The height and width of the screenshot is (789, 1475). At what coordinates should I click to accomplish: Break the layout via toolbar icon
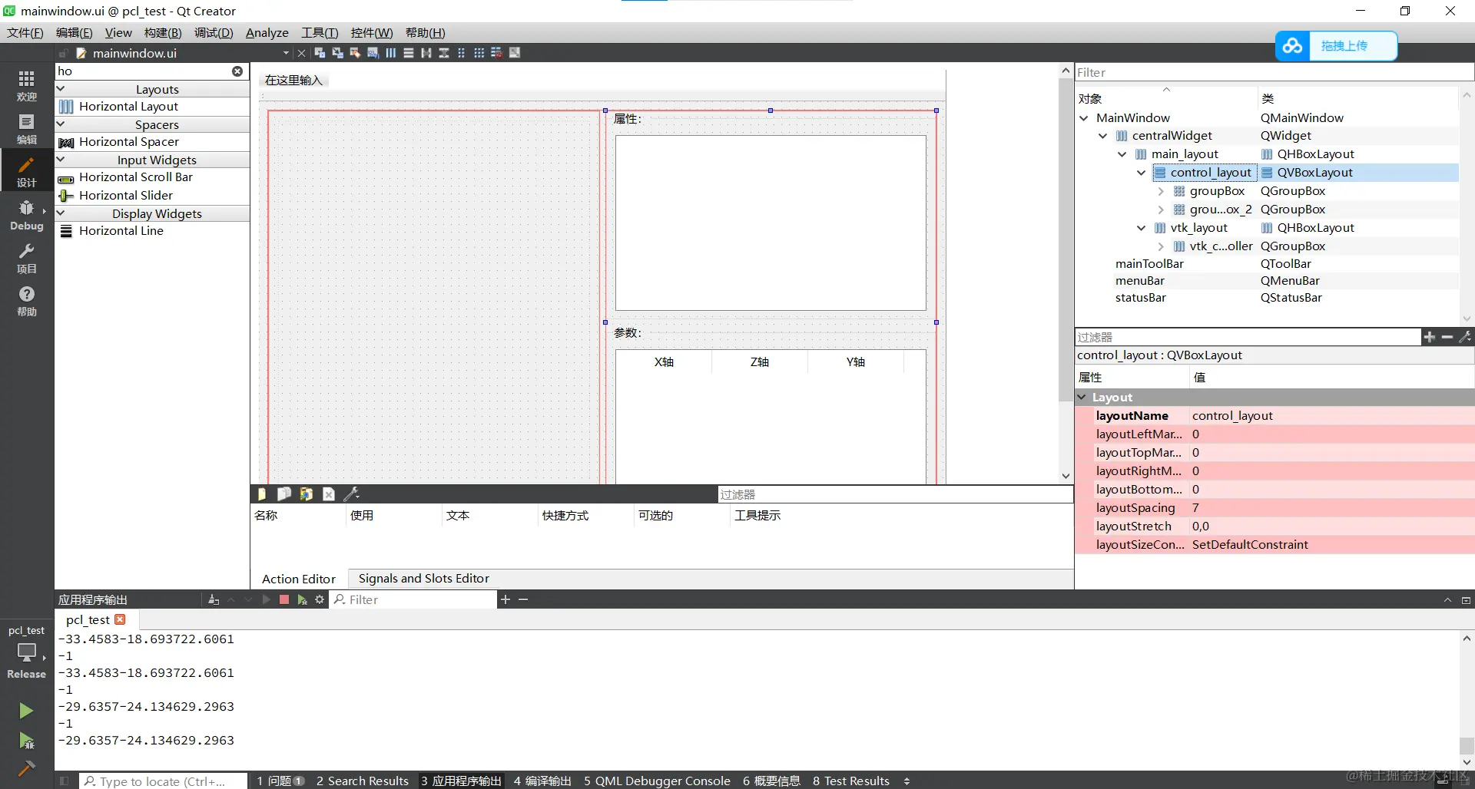pos(497,53)
